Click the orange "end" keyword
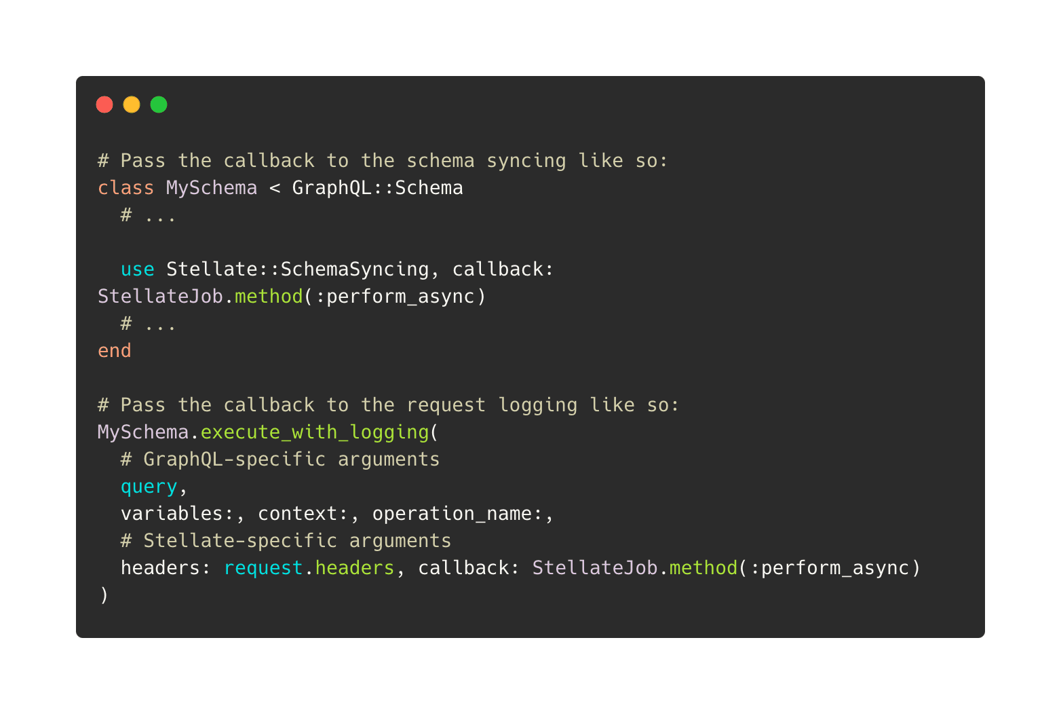This screenshot has height=714, width=1061. pyautogui.click(x=115, y=351)
